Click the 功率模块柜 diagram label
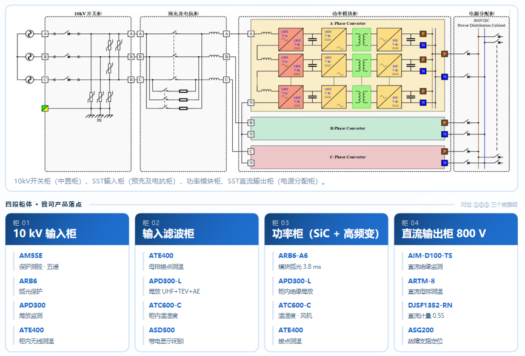 pyautogui.click(x=345, y=14)
